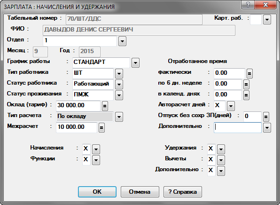Open the Карт. раб. dropdown arrow

[267, 19]
